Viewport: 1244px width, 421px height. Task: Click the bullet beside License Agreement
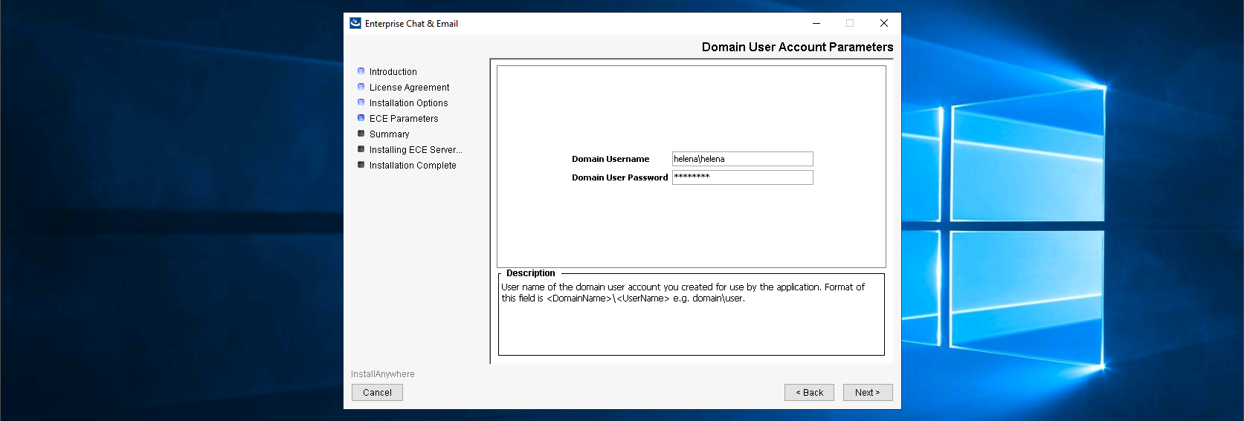[361, 87]
